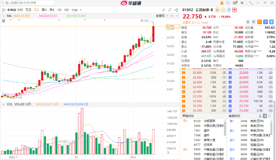Click bid price 22.350 row
Screen dimensions: 276x160
204,96
